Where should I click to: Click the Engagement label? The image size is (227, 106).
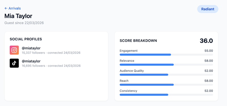click(x=129, y=51)
